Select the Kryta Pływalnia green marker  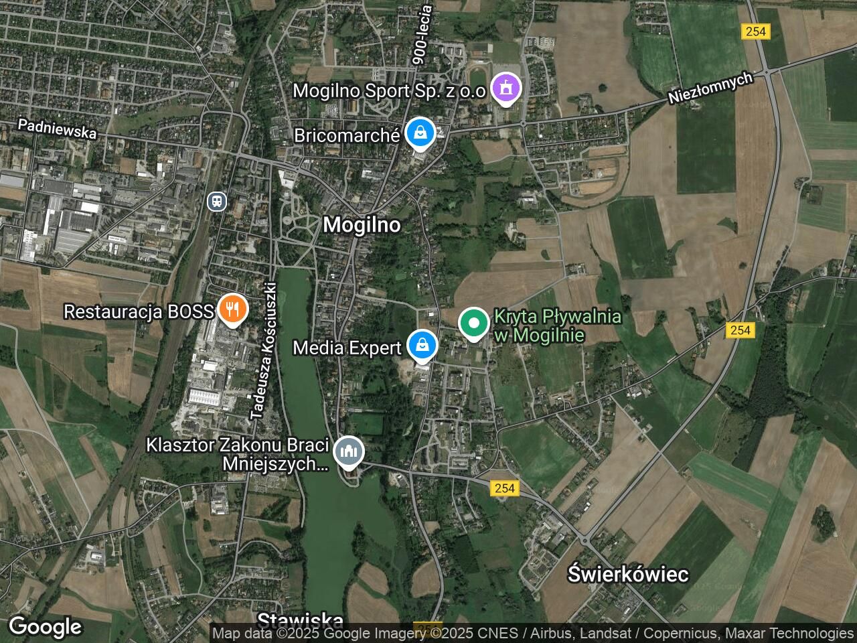pyautogui.click(x=474, y=324)
